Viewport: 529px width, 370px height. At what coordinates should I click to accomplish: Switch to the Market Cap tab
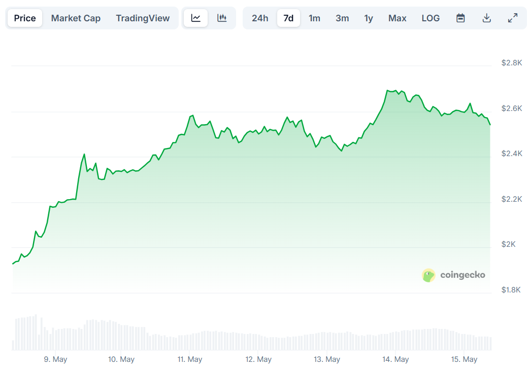coord(76,18)
